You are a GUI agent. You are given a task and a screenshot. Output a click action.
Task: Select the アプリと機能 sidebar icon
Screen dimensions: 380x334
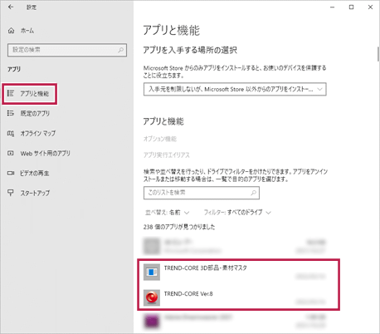11,93
